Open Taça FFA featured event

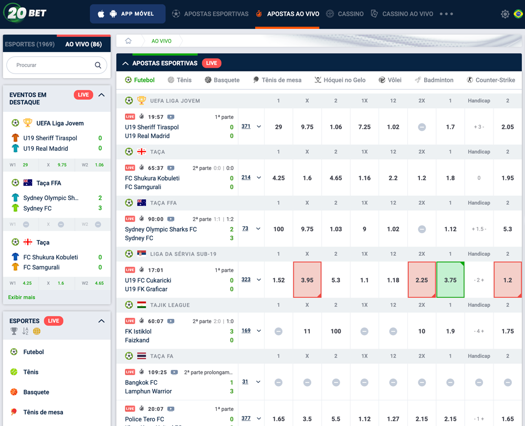pos(49,183)
